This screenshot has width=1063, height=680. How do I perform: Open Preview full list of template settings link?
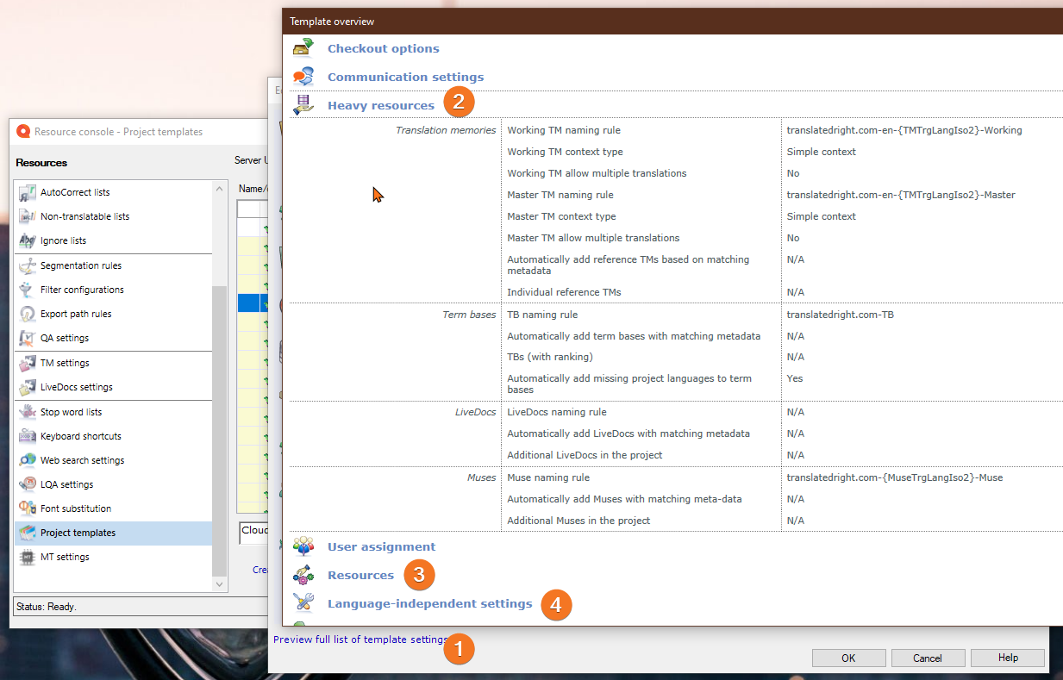click(x=360, y=639)
